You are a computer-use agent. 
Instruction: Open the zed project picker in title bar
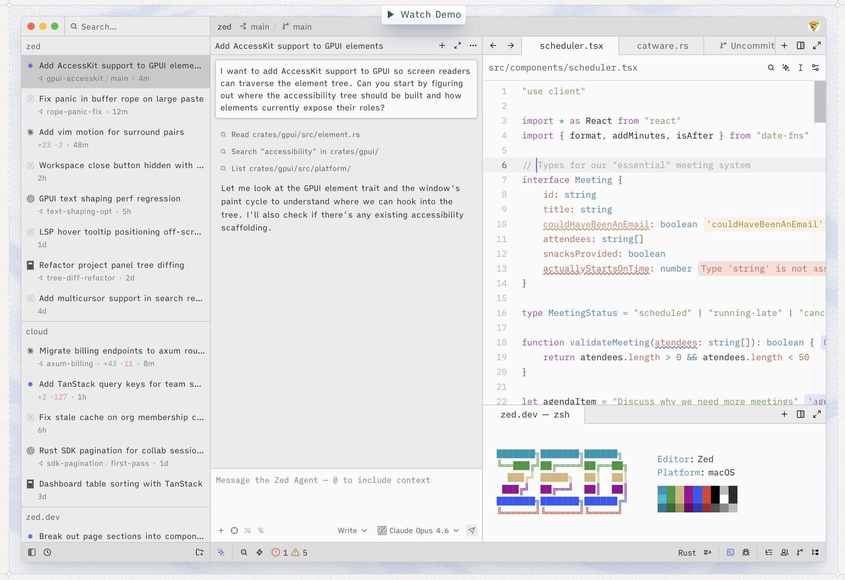224,27
